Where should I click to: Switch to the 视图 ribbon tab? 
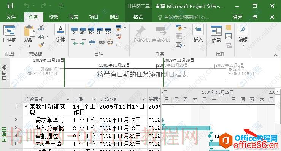114,17
